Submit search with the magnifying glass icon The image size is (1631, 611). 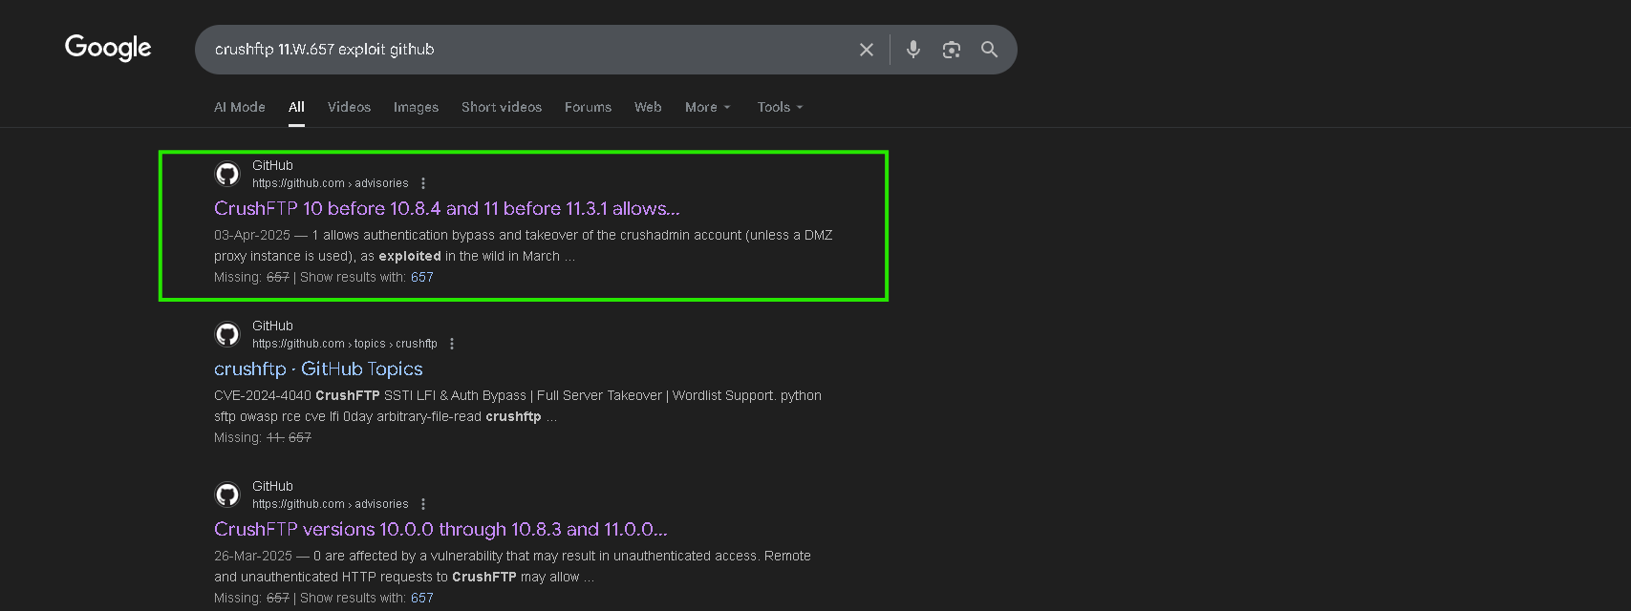tap(990, 50)
